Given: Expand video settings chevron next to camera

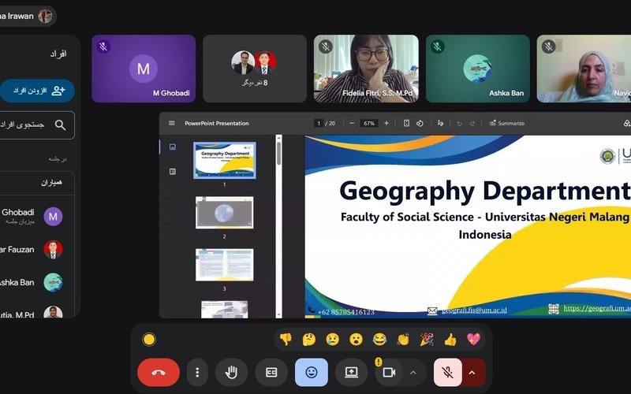Looking at the screenshot, I should coord(413,372).
